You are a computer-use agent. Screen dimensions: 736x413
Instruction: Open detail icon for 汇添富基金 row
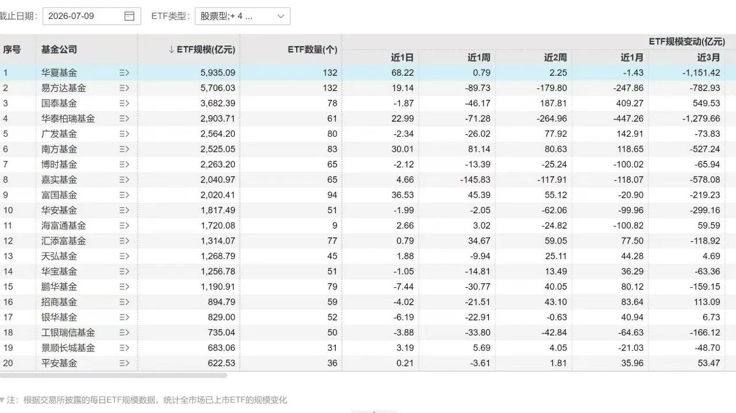[x=124, y=241]
